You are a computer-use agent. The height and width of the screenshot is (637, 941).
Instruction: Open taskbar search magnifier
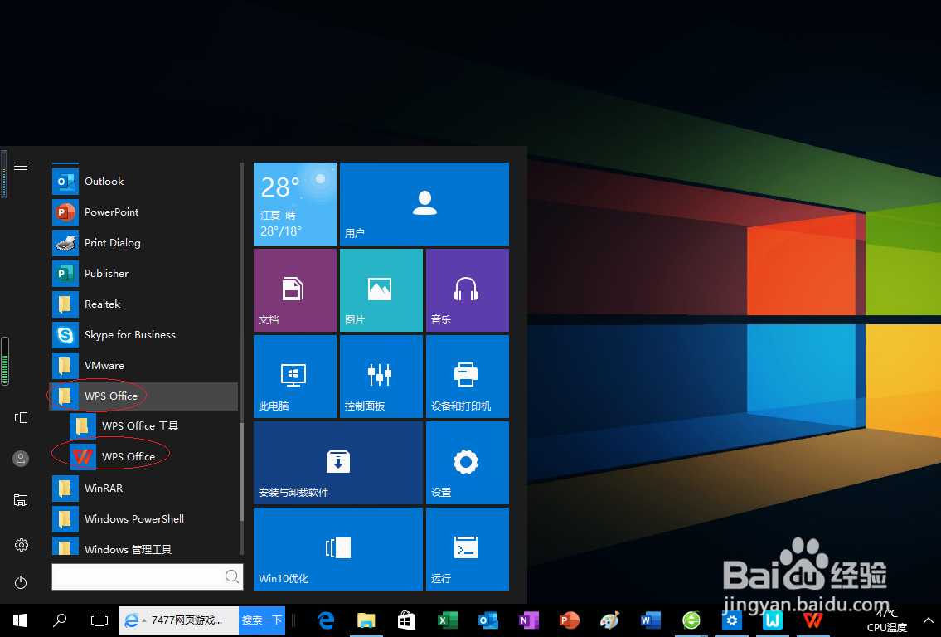tap(60, 620)
